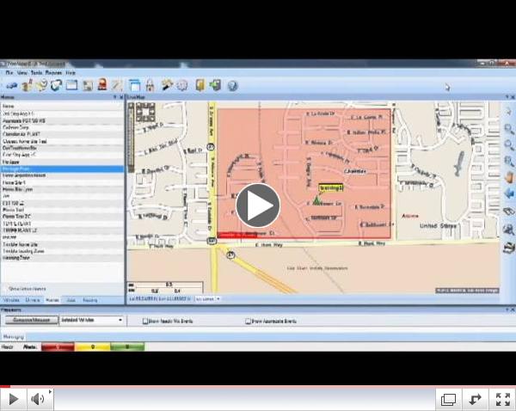This screenshot has width=516, height=411.
Task: Switch to the Drivers tab
Action: click(x=33, y=299)
